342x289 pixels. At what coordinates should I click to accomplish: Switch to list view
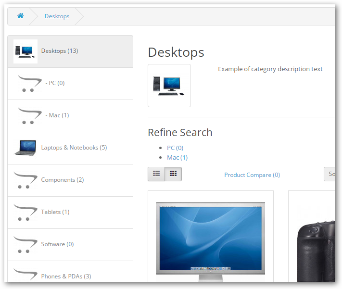pos(156,174)
